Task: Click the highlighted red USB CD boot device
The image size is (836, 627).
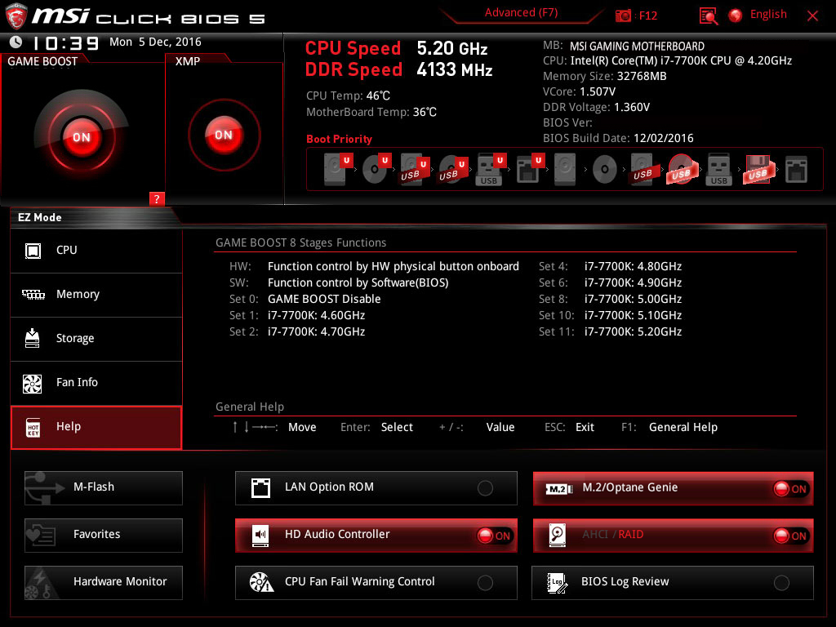Action: point(681,170)
